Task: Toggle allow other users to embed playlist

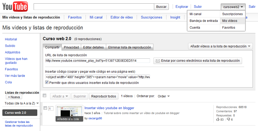Action: point(47,82)
